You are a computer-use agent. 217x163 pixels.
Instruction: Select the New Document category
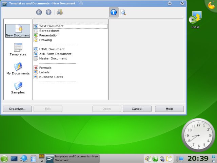coord(18,31)
